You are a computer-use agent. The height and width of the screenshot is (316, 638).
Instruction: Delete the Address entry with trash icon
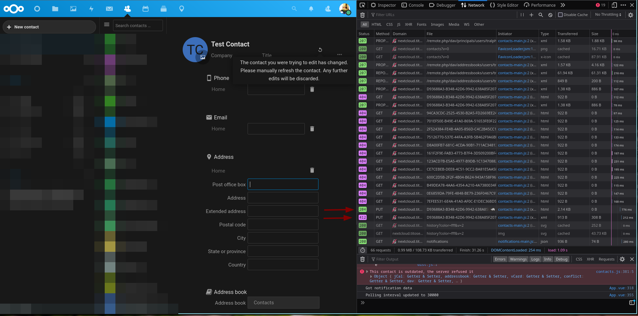pos(312,170)
